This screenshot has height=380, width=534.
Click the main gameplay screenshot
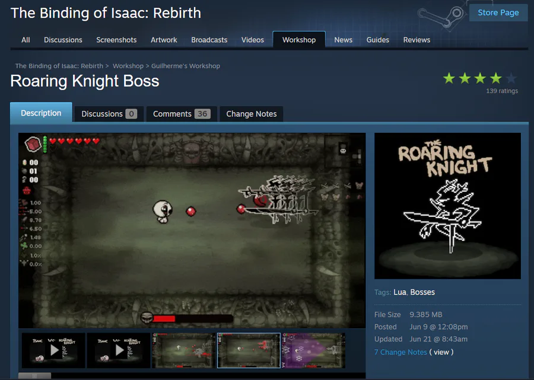tap(192, 231)
